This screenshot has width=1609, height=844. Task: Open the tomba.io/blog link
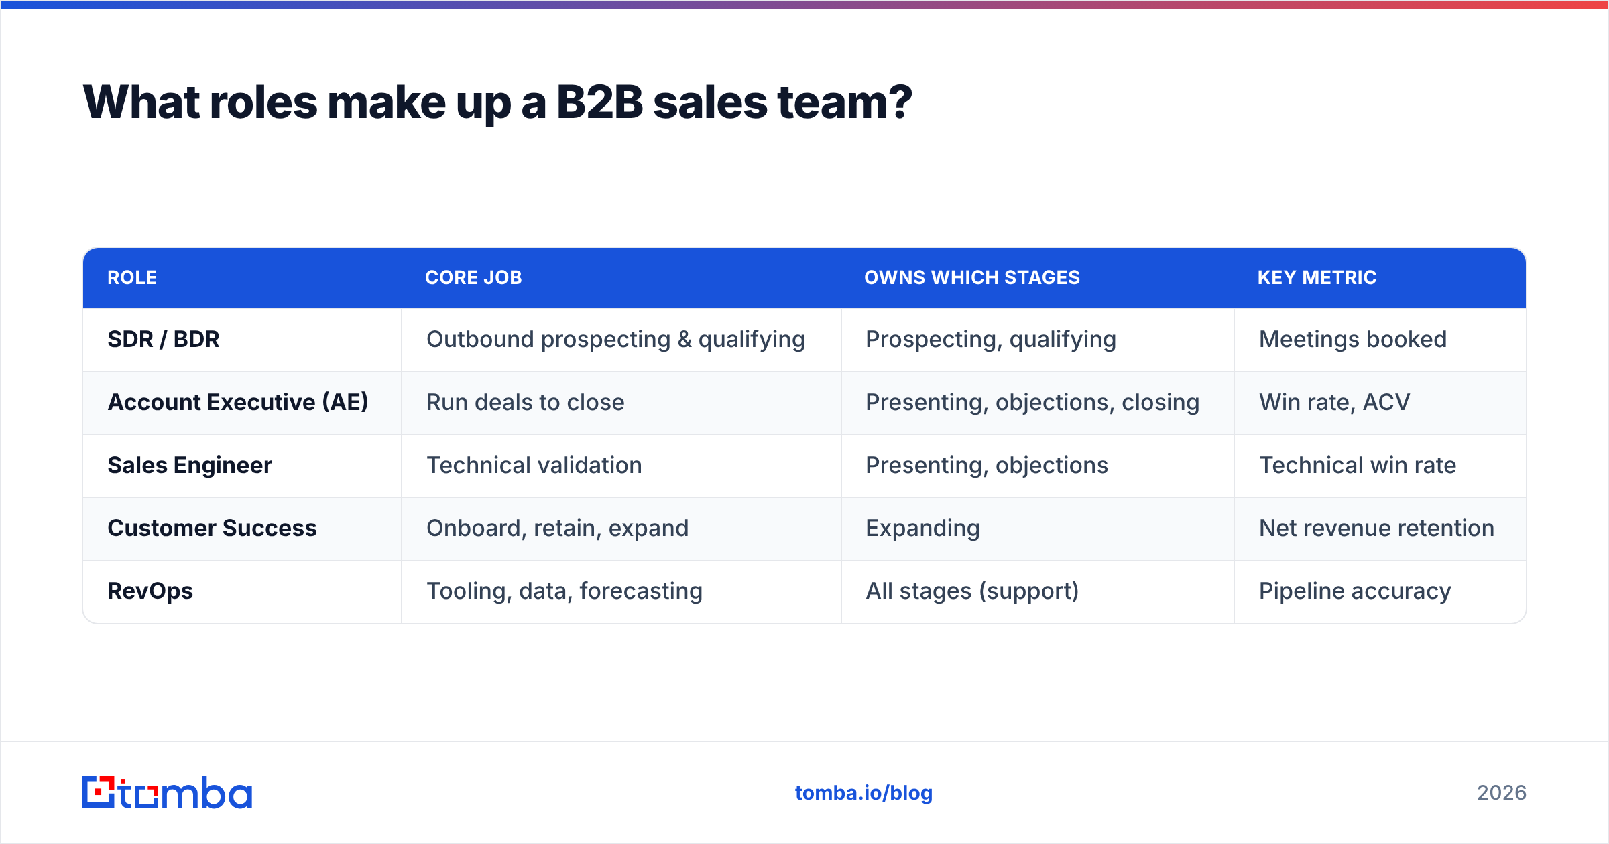click(863, 793)
